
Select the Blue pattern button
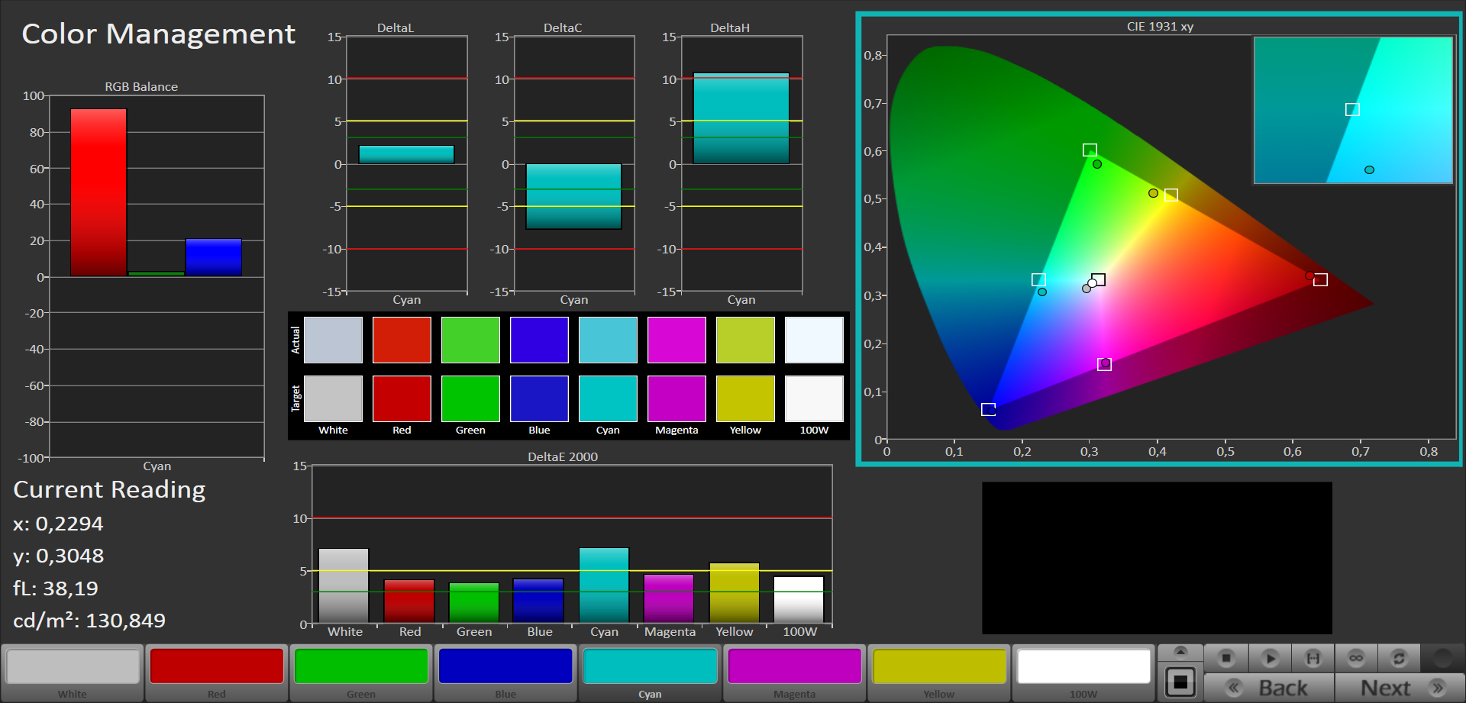(x=505, y=673)
